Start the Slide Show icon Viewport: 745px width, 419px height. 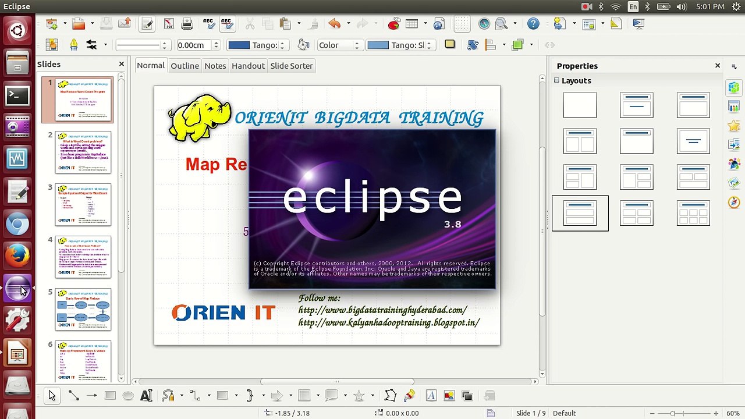pyautogui.click(x=638, y=24)
